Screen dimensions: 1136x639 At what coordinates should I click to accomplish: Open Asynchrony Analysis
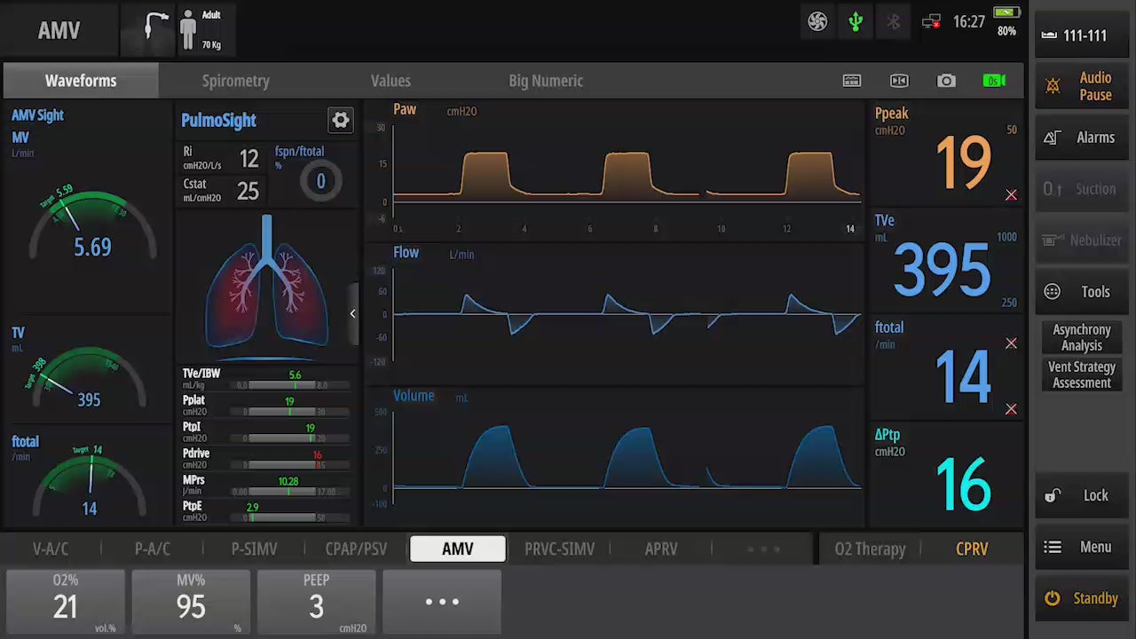(1081, 337)
